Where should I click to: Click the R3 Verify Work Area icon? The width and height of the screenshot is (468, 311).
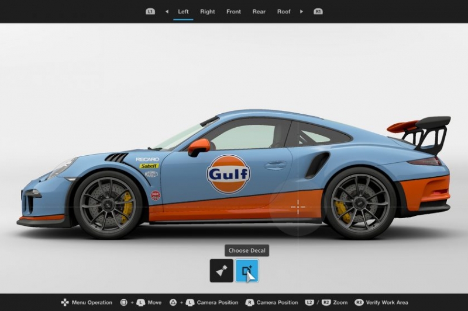359,302
